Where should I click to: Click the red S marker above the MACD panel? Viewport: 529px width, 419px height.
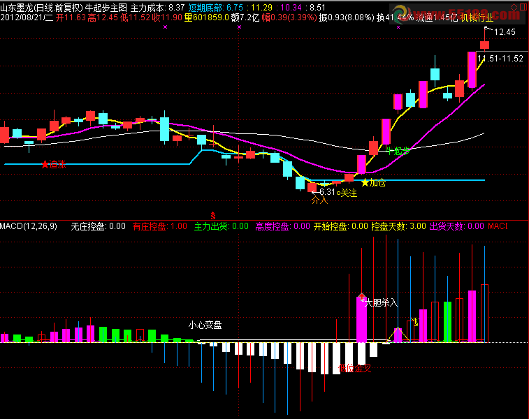click(213, 215)
